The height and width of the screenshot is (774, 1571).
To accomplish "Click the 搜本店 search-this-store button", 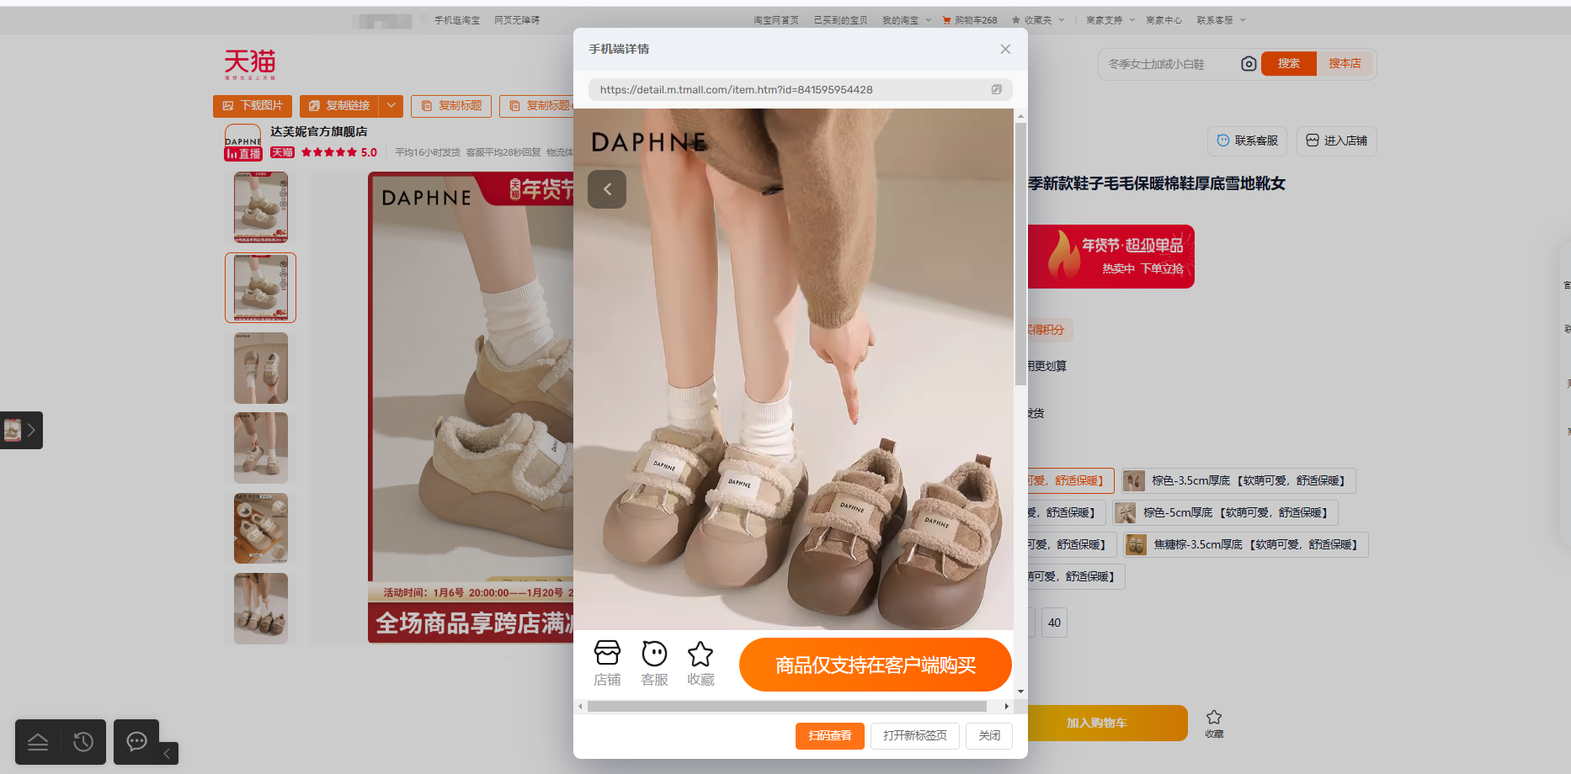I will 1345,64.
